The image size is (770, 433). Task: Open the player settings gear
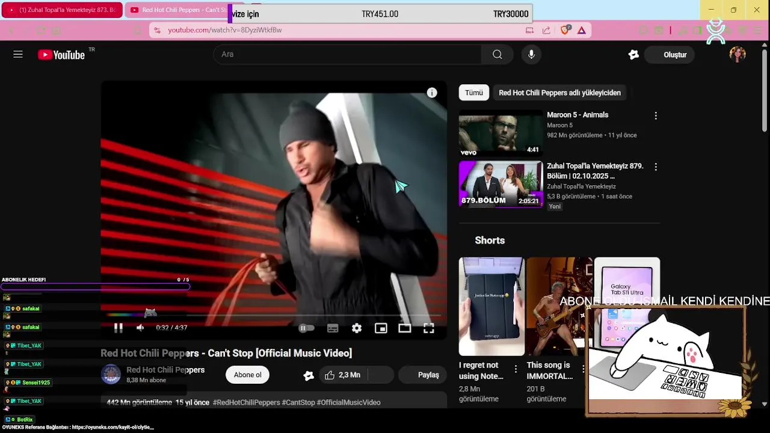tap(357, 328)
